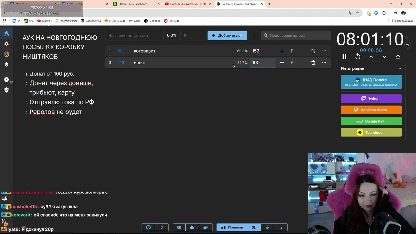Connect the Donate Pay integration

click(x=371, y=121)
